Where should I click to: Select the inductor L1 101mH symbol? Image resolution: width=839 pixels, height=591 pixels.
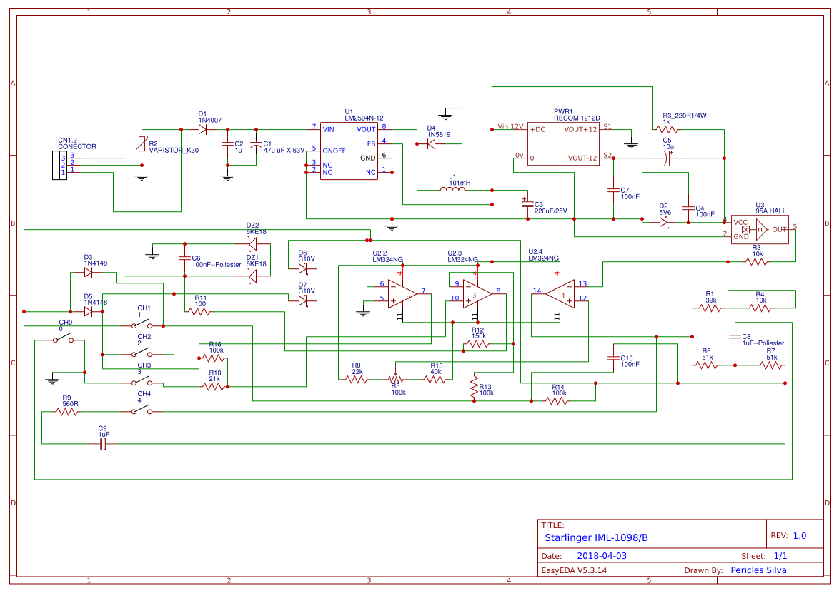(x=453, y=187)
